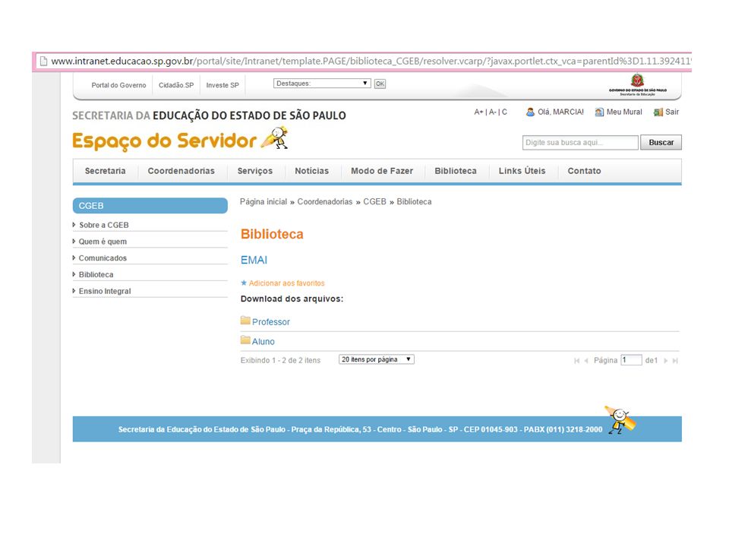The width and height of the screenshot is (729, 547).
Task: Click the Professor folder link
Action: tap(271, 322)
